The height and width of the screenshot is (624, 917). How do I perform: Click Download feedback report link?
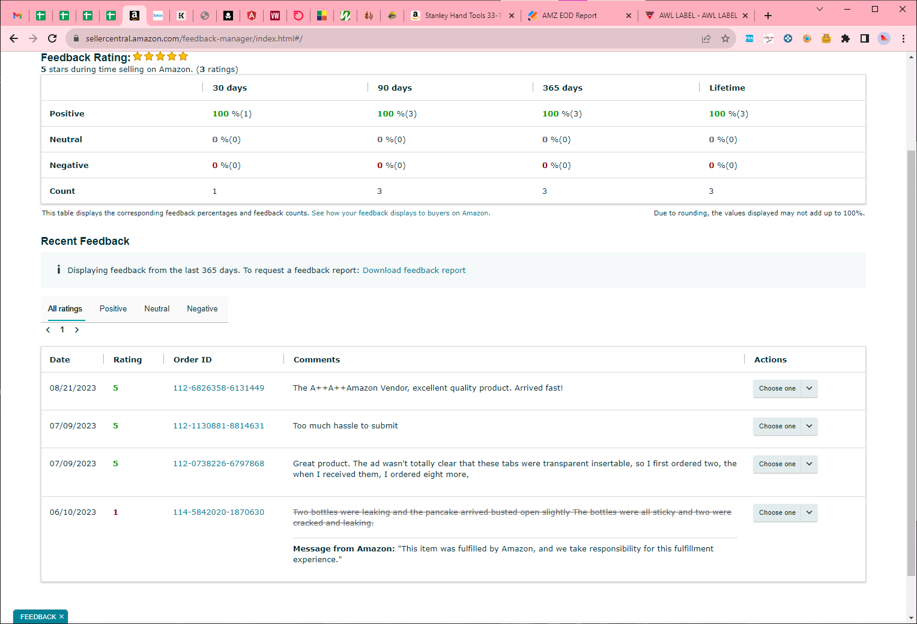(414, 271)
